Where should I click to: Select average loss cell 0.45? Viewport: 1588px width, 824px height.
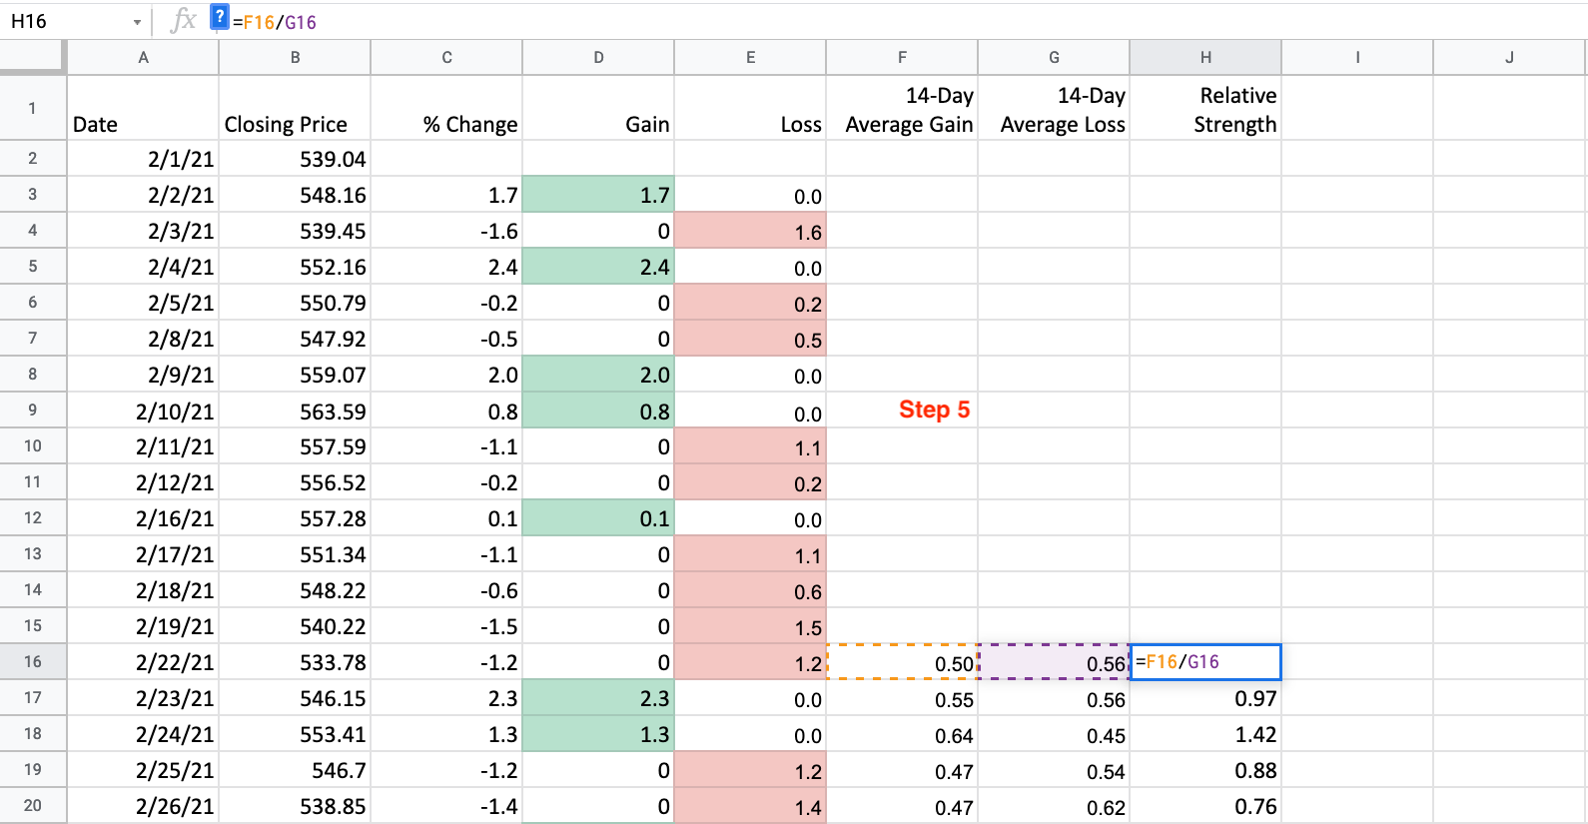(1054, 733)
